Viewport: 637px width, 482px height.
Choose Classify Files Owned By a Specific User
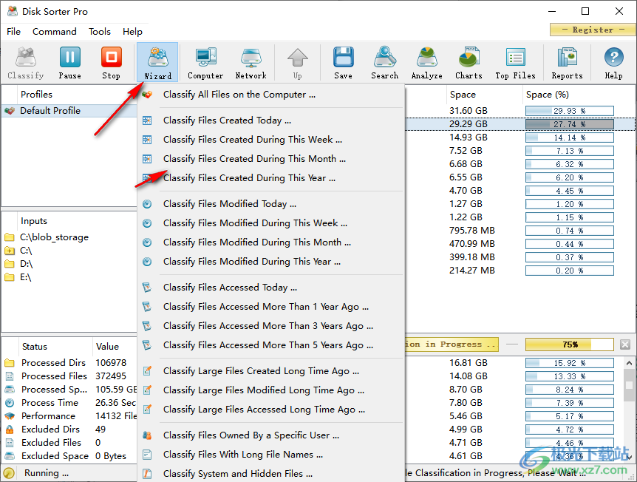pyautogui.click(x=271, y=435)
